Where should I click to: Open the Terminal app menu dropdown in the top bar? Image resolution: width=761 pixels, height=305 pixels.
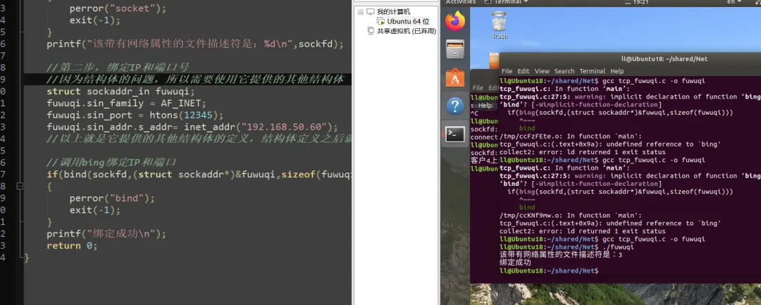pos(507,2)
